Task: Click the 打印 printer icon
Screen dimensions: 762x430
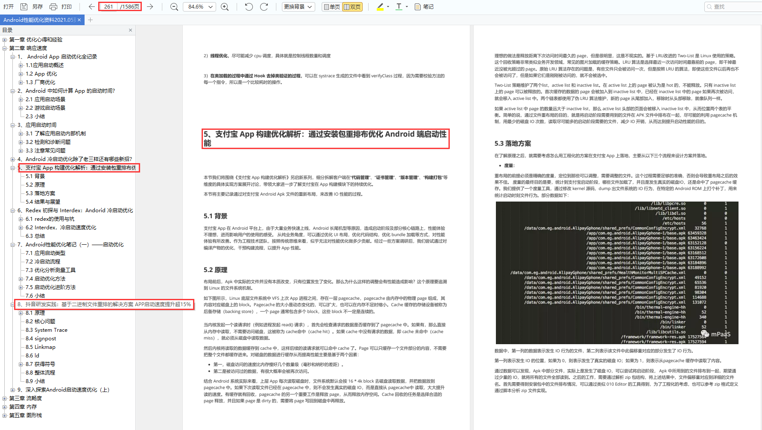Action: point(53,7)
